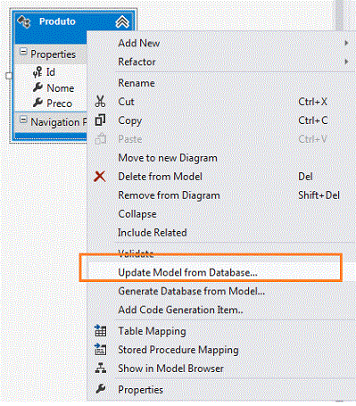
Task: Click the Copy pages icon
Action: 100,120
